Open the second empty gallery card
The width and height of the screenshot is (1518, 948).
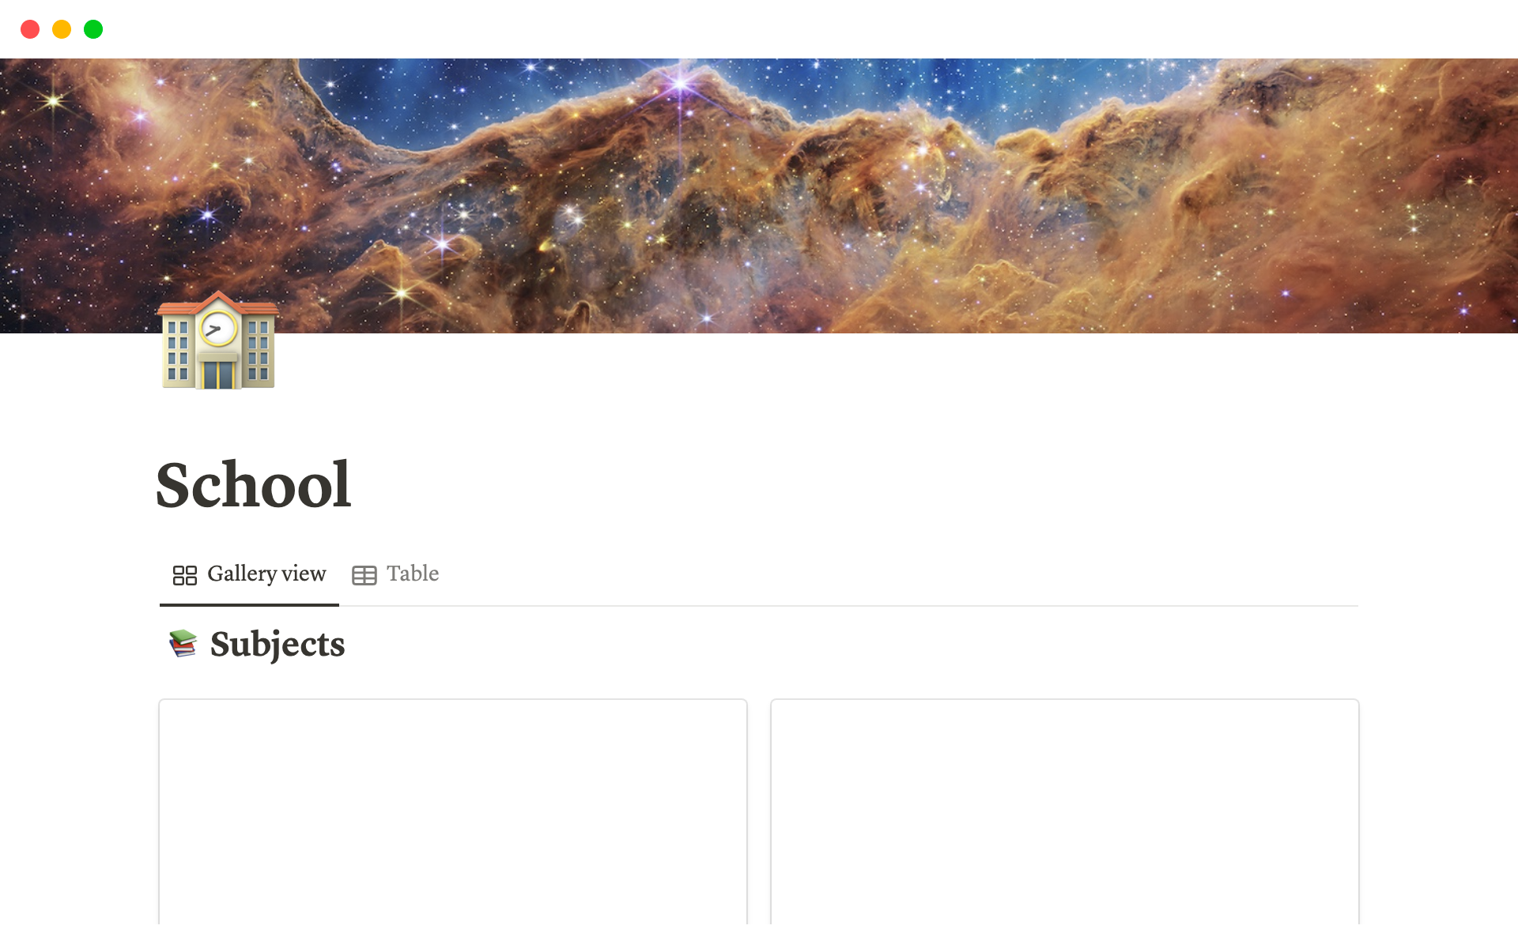(x=1065, y=811)
